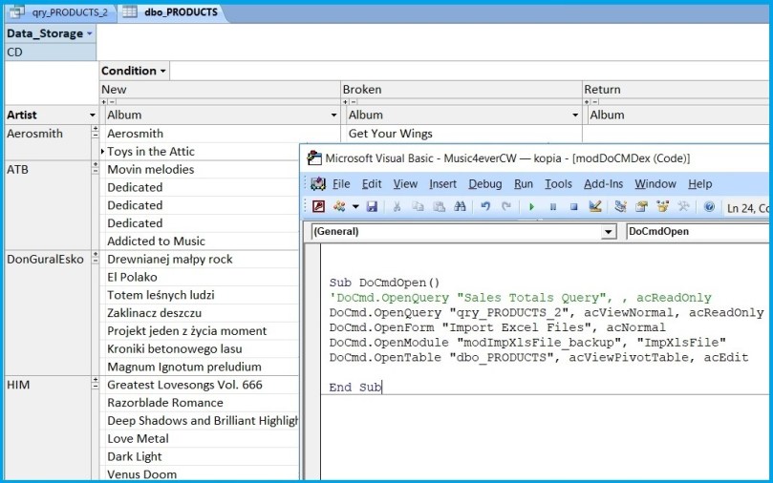Open the Data_Storage filter dropdown
Image resolution: width=773 pixels, height=483 pixels.
point(90,33)
